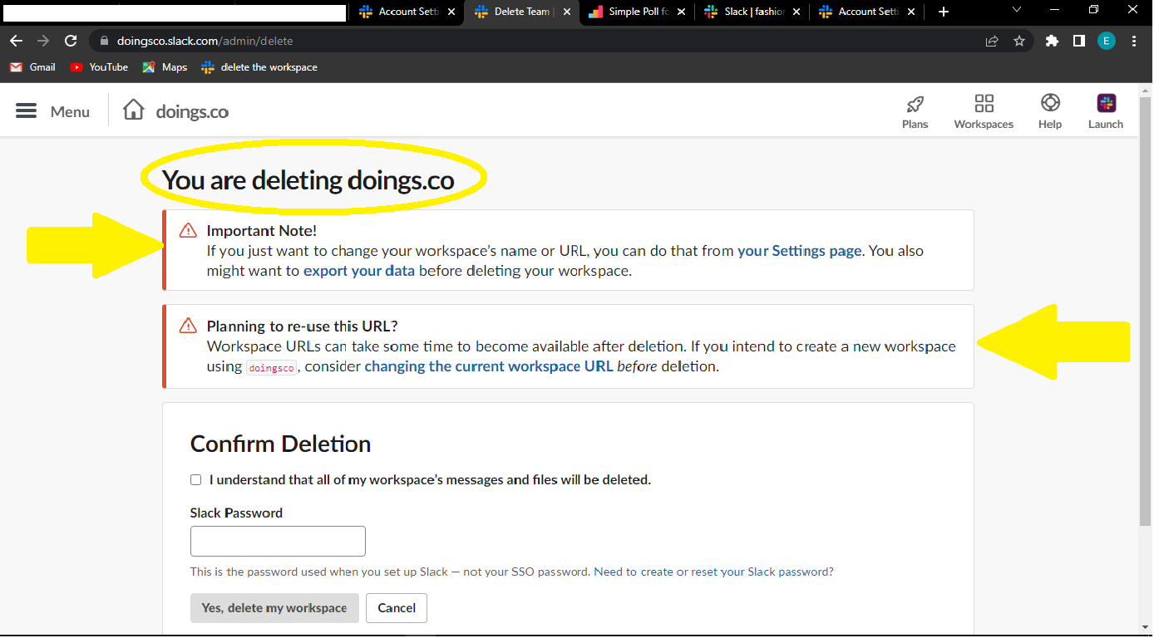This screenshot has height=638, width=1154.
Task: Click the "Important Note!" title text
Action: click(262, 231)
